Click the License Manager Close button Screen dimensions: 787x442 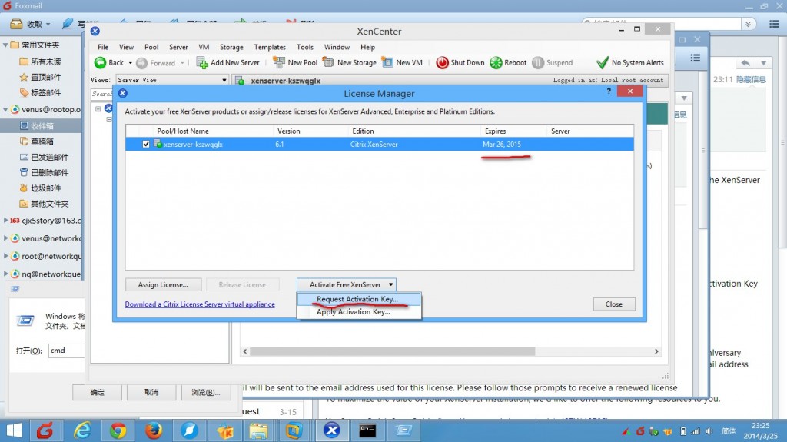click(x=614, y=304)
